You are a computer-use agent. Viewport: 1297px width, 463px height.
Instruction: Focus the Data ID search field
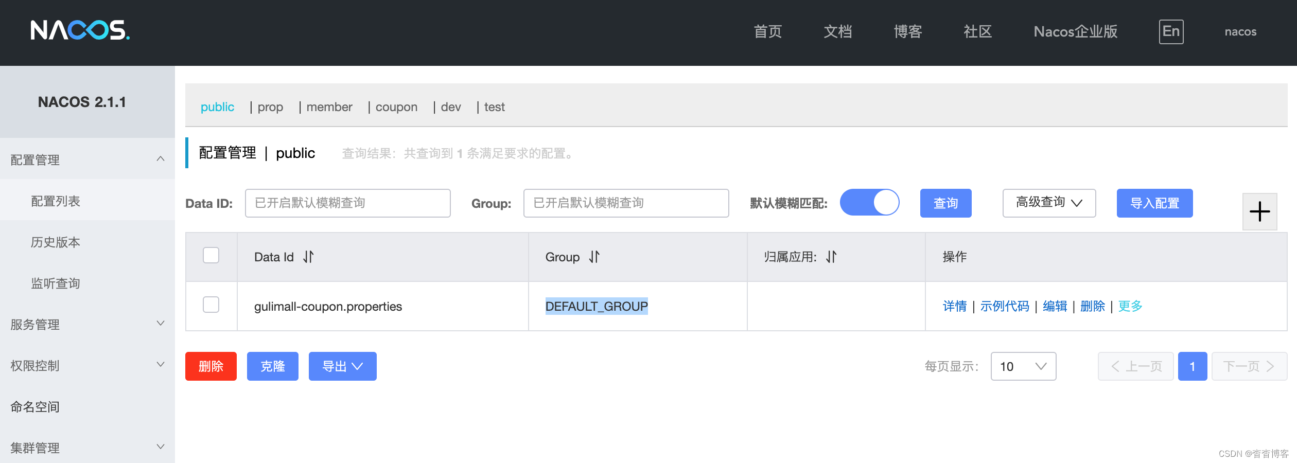point(348,203)
